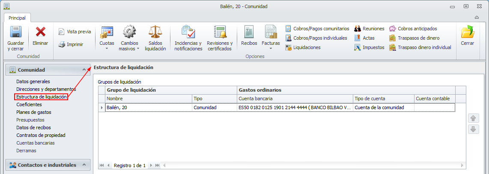Open Revisiones y certificados

220,32
